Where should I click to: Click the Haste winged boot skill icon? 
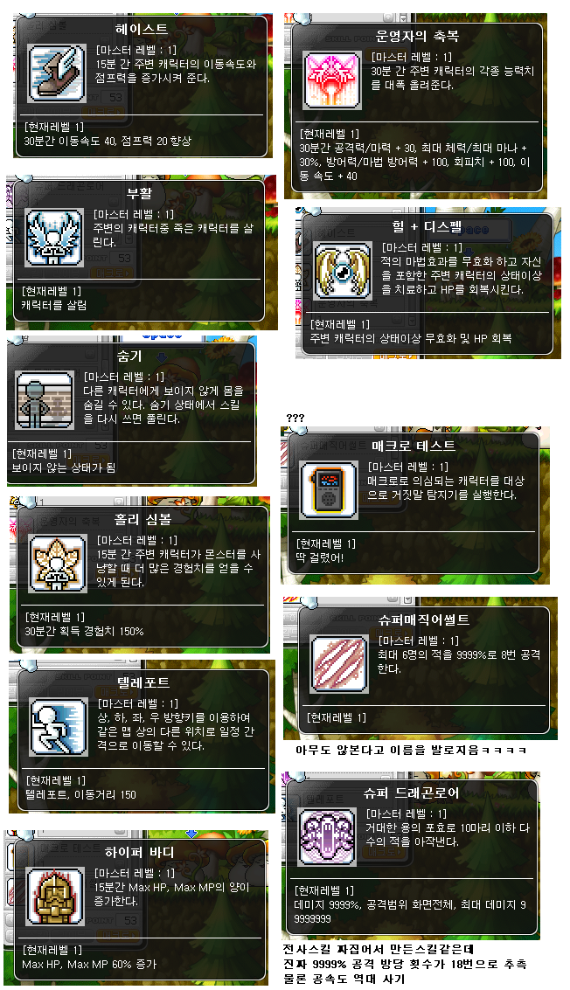57,73
